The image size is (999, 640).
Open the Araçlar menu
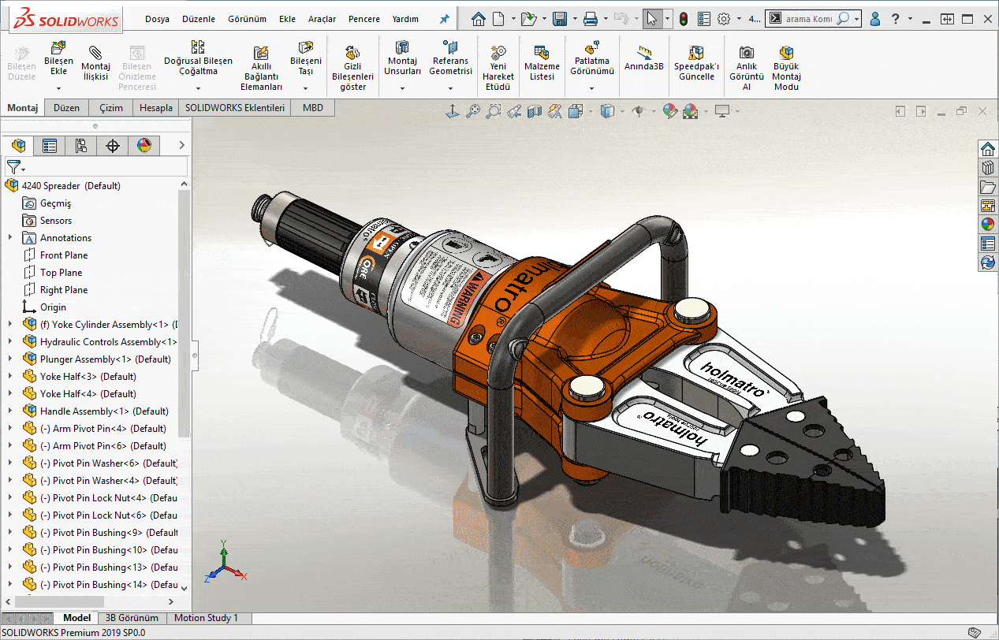click(x=322, y=19)
